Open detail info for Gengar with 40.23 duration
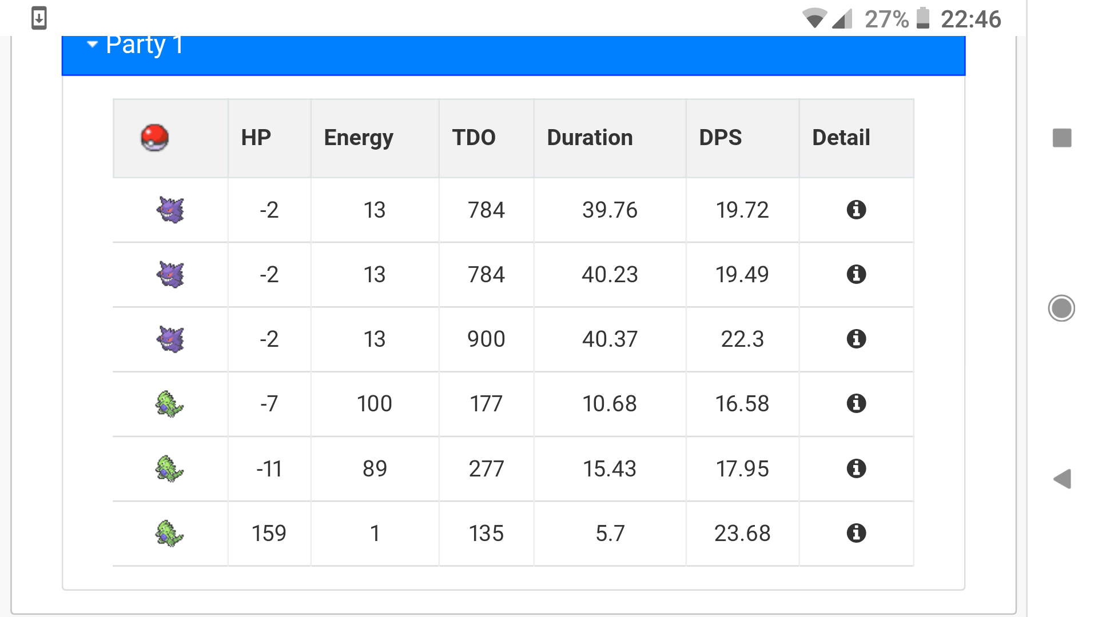Image resolution: width=1098 pixels, height=617 pixels. (x=856, y=274)
